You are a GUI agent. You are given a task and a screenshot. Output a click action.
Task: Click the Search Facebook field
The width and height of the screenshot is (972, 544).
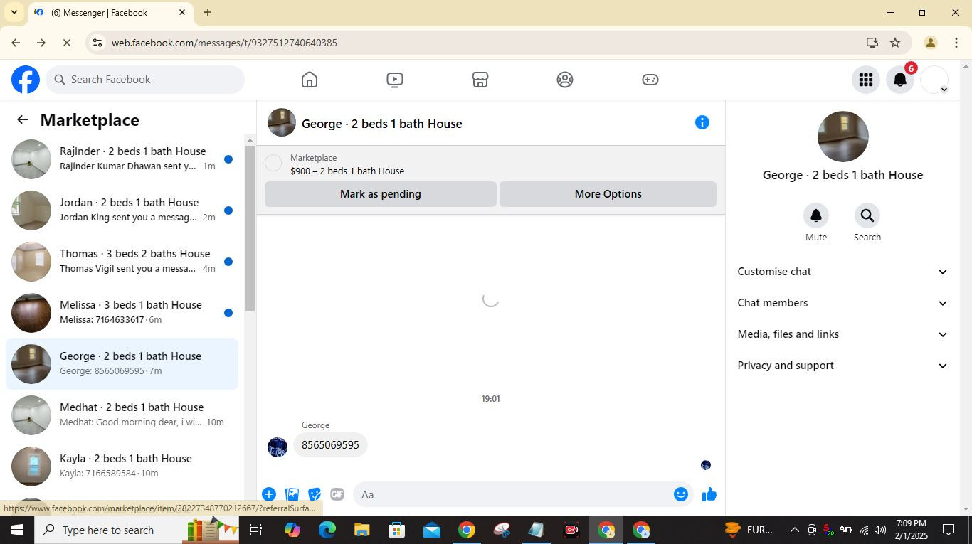(146, 80)
